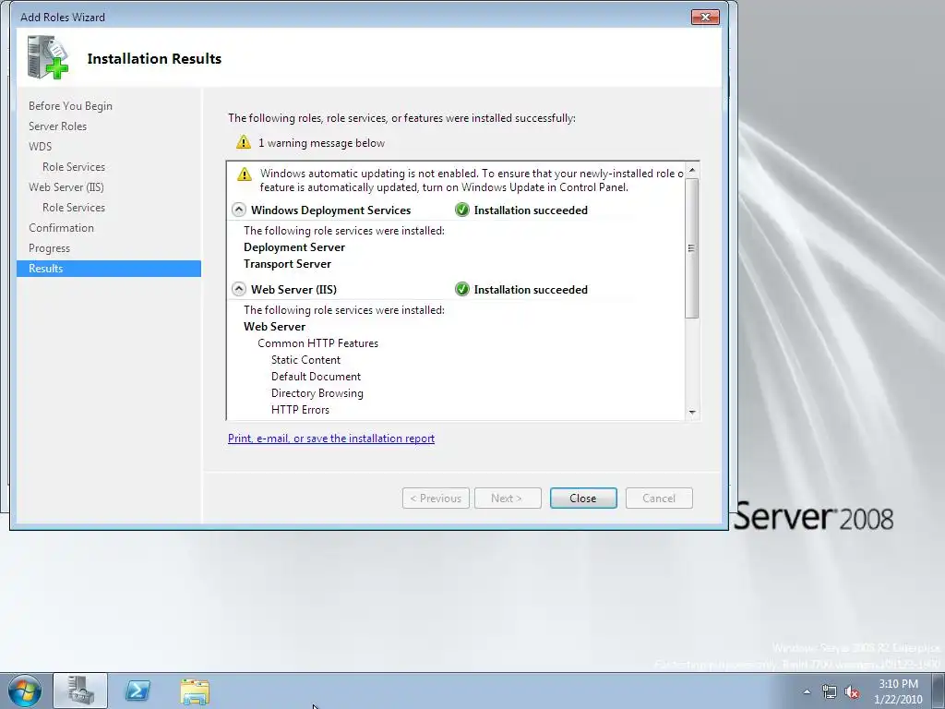This screenshot has height=709, width=945.
Task: Click the 'Transport Server' entry
Action: pos(288,264)
